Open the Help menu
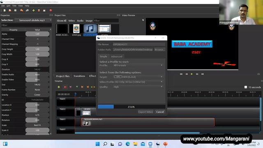263x148 pixels. (27, 6)
